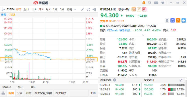187x97 pixels.
Task: Collapse the quote header chevron
Action: point(143,35)
